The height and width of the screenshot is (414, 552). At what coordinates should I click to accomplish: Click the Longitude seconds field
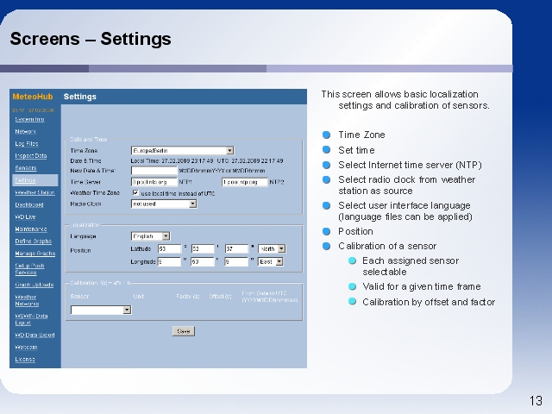tap(236, 262)
